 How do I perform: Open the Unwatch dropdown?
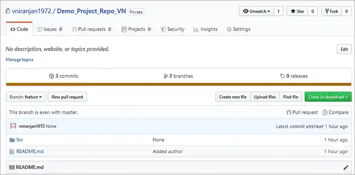coord(257,12)
